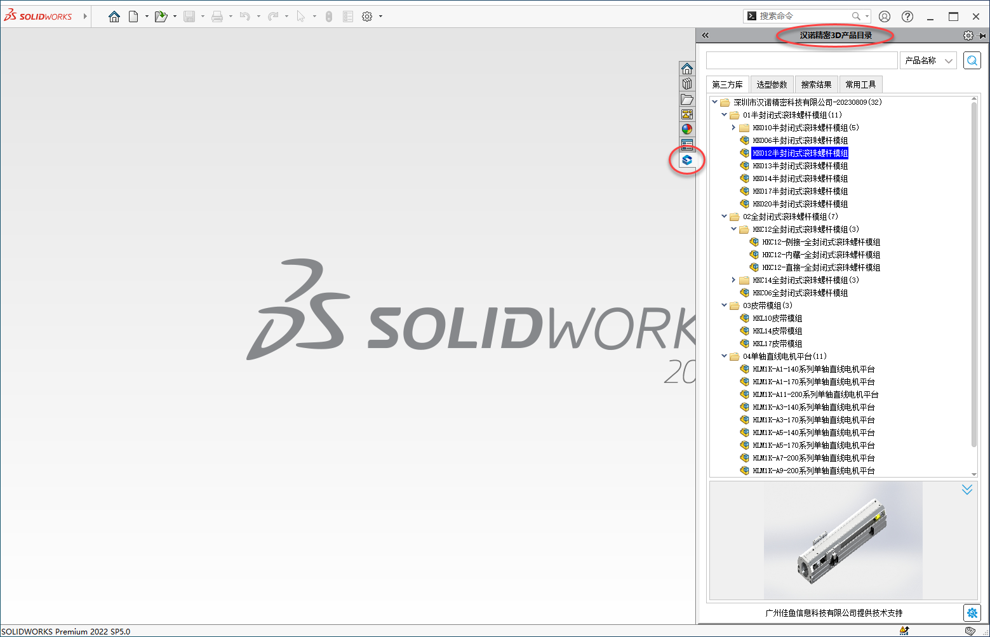990x637 pixels.
Task: Open the File Properties icon
Action: pyautogui.click(x=348, y=17)
